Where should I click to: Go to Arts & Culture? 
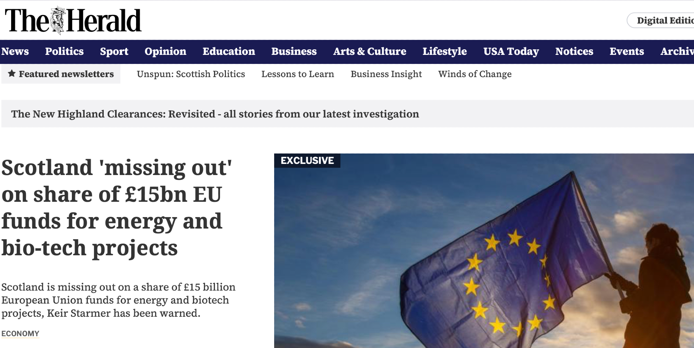coord(370,51)
